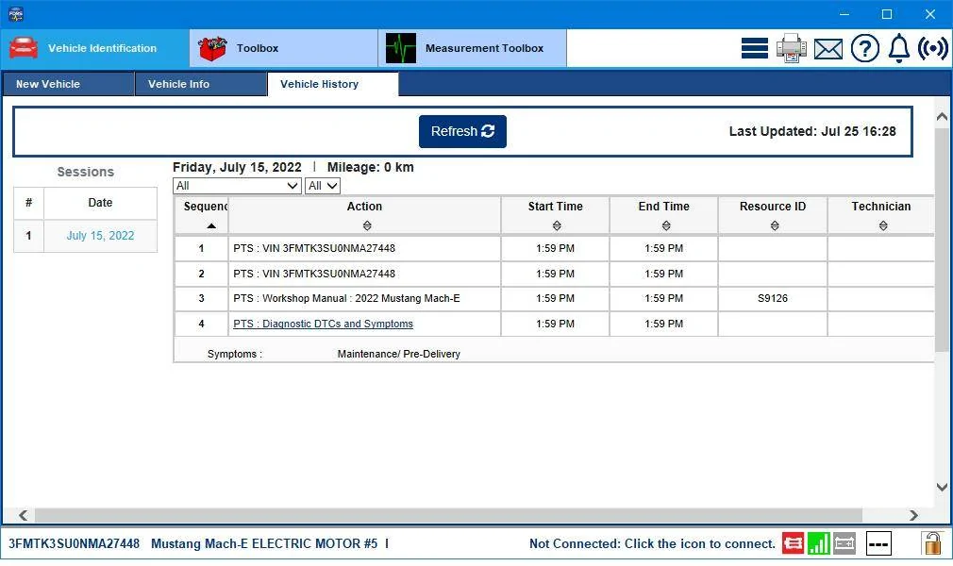Click Resource ID value S9126
Screen dimensions: 953x566
click(x=773, y=298)
